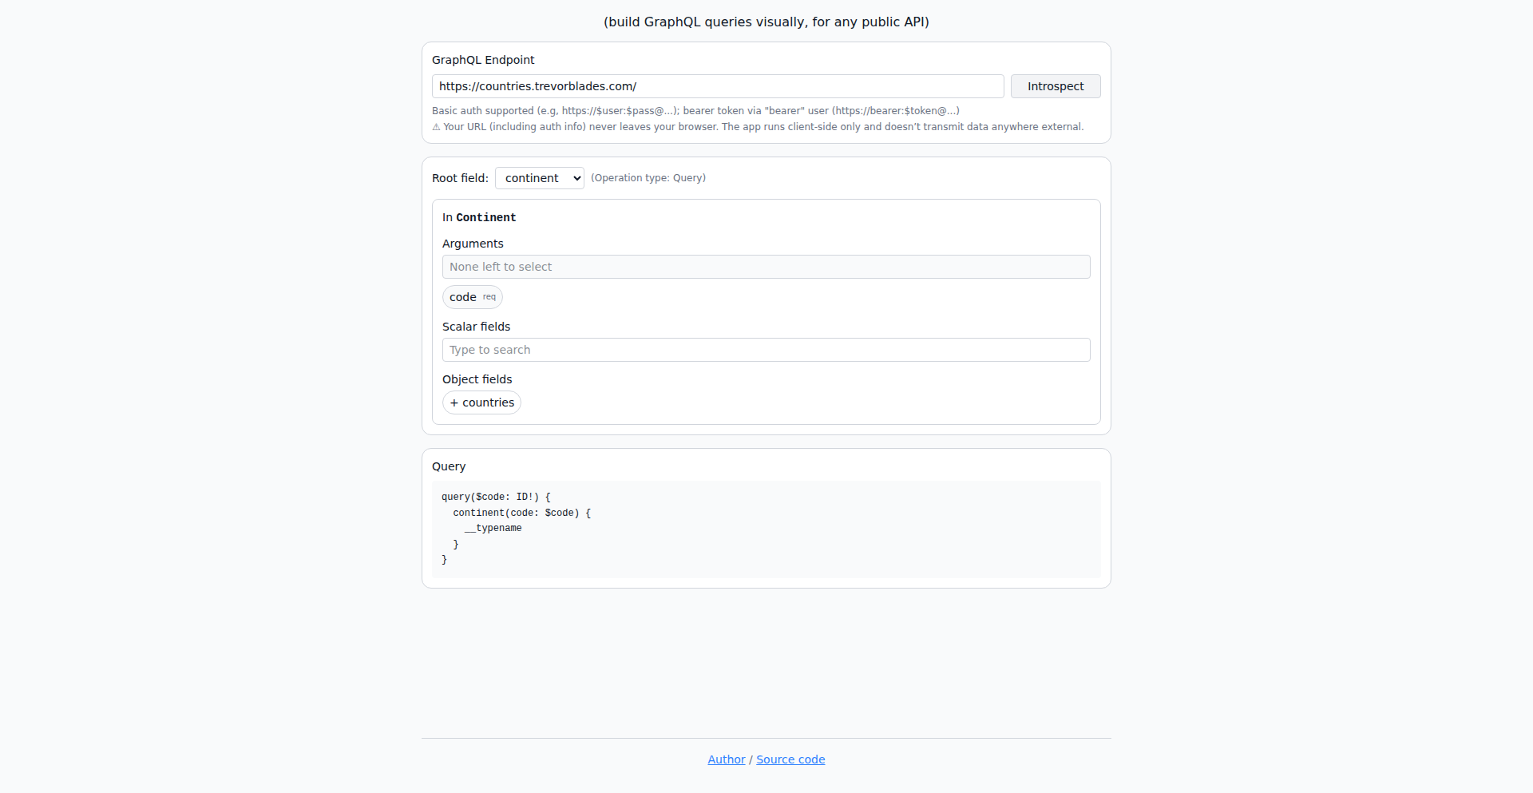Viewport: 1533px width, 793px height.
Task: Focus the GraphQL endpoint URL field
Action: 717,86
